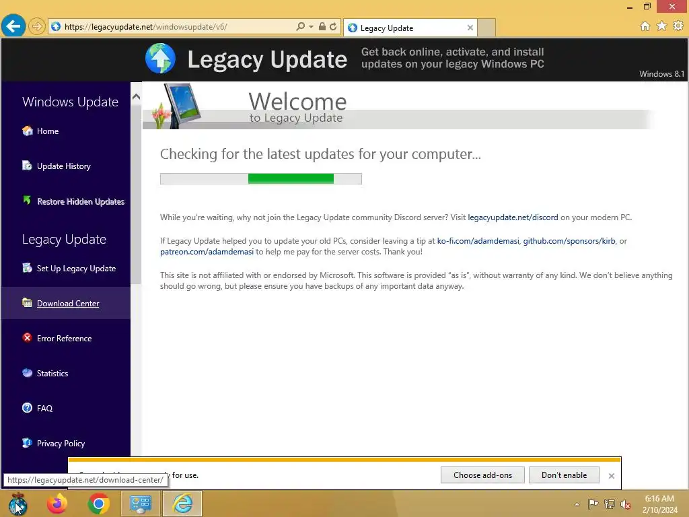Open the browser Home icon
This screenshot has height=517, width=689.
click(x=645, y=26)
